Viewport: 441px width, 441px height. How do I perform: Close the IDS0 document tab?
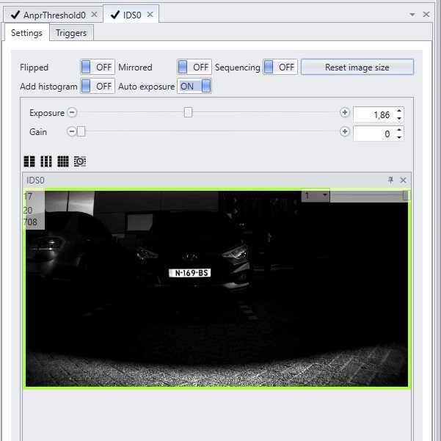[150, 15]
